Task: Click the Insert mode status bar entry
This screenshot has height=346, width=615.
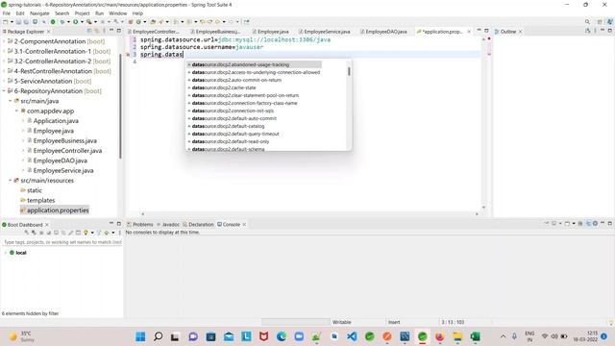Action: coord(394,322)
